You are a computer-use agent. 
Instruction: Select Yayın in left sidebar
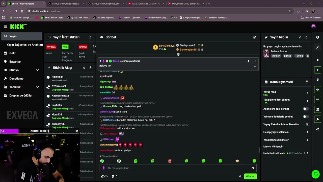tap(21, 36)
